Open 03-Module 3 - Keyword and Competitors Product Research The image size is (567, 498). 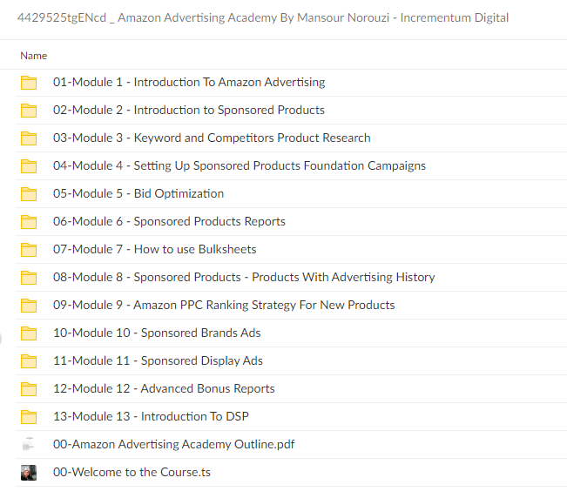212,138
